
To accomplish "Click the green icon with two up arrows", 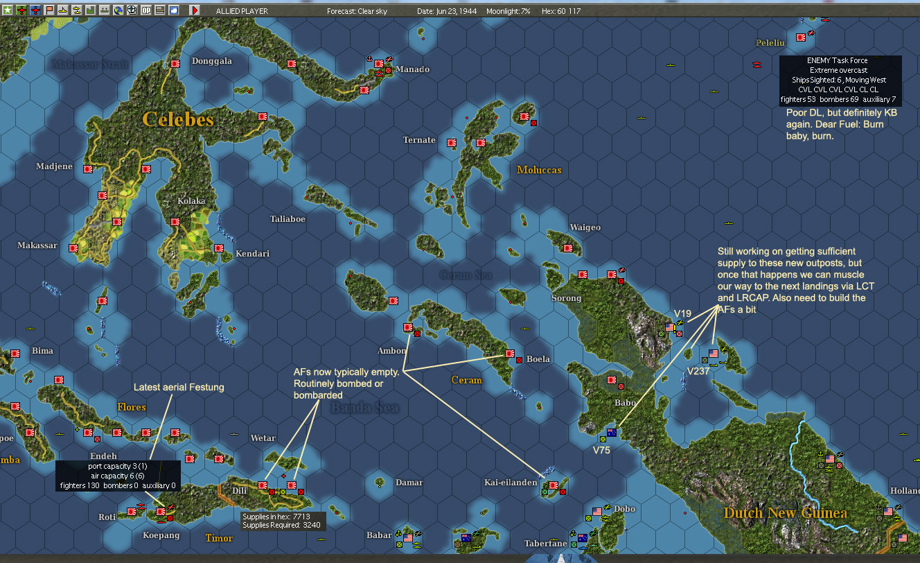I will [x=104, y=10].
